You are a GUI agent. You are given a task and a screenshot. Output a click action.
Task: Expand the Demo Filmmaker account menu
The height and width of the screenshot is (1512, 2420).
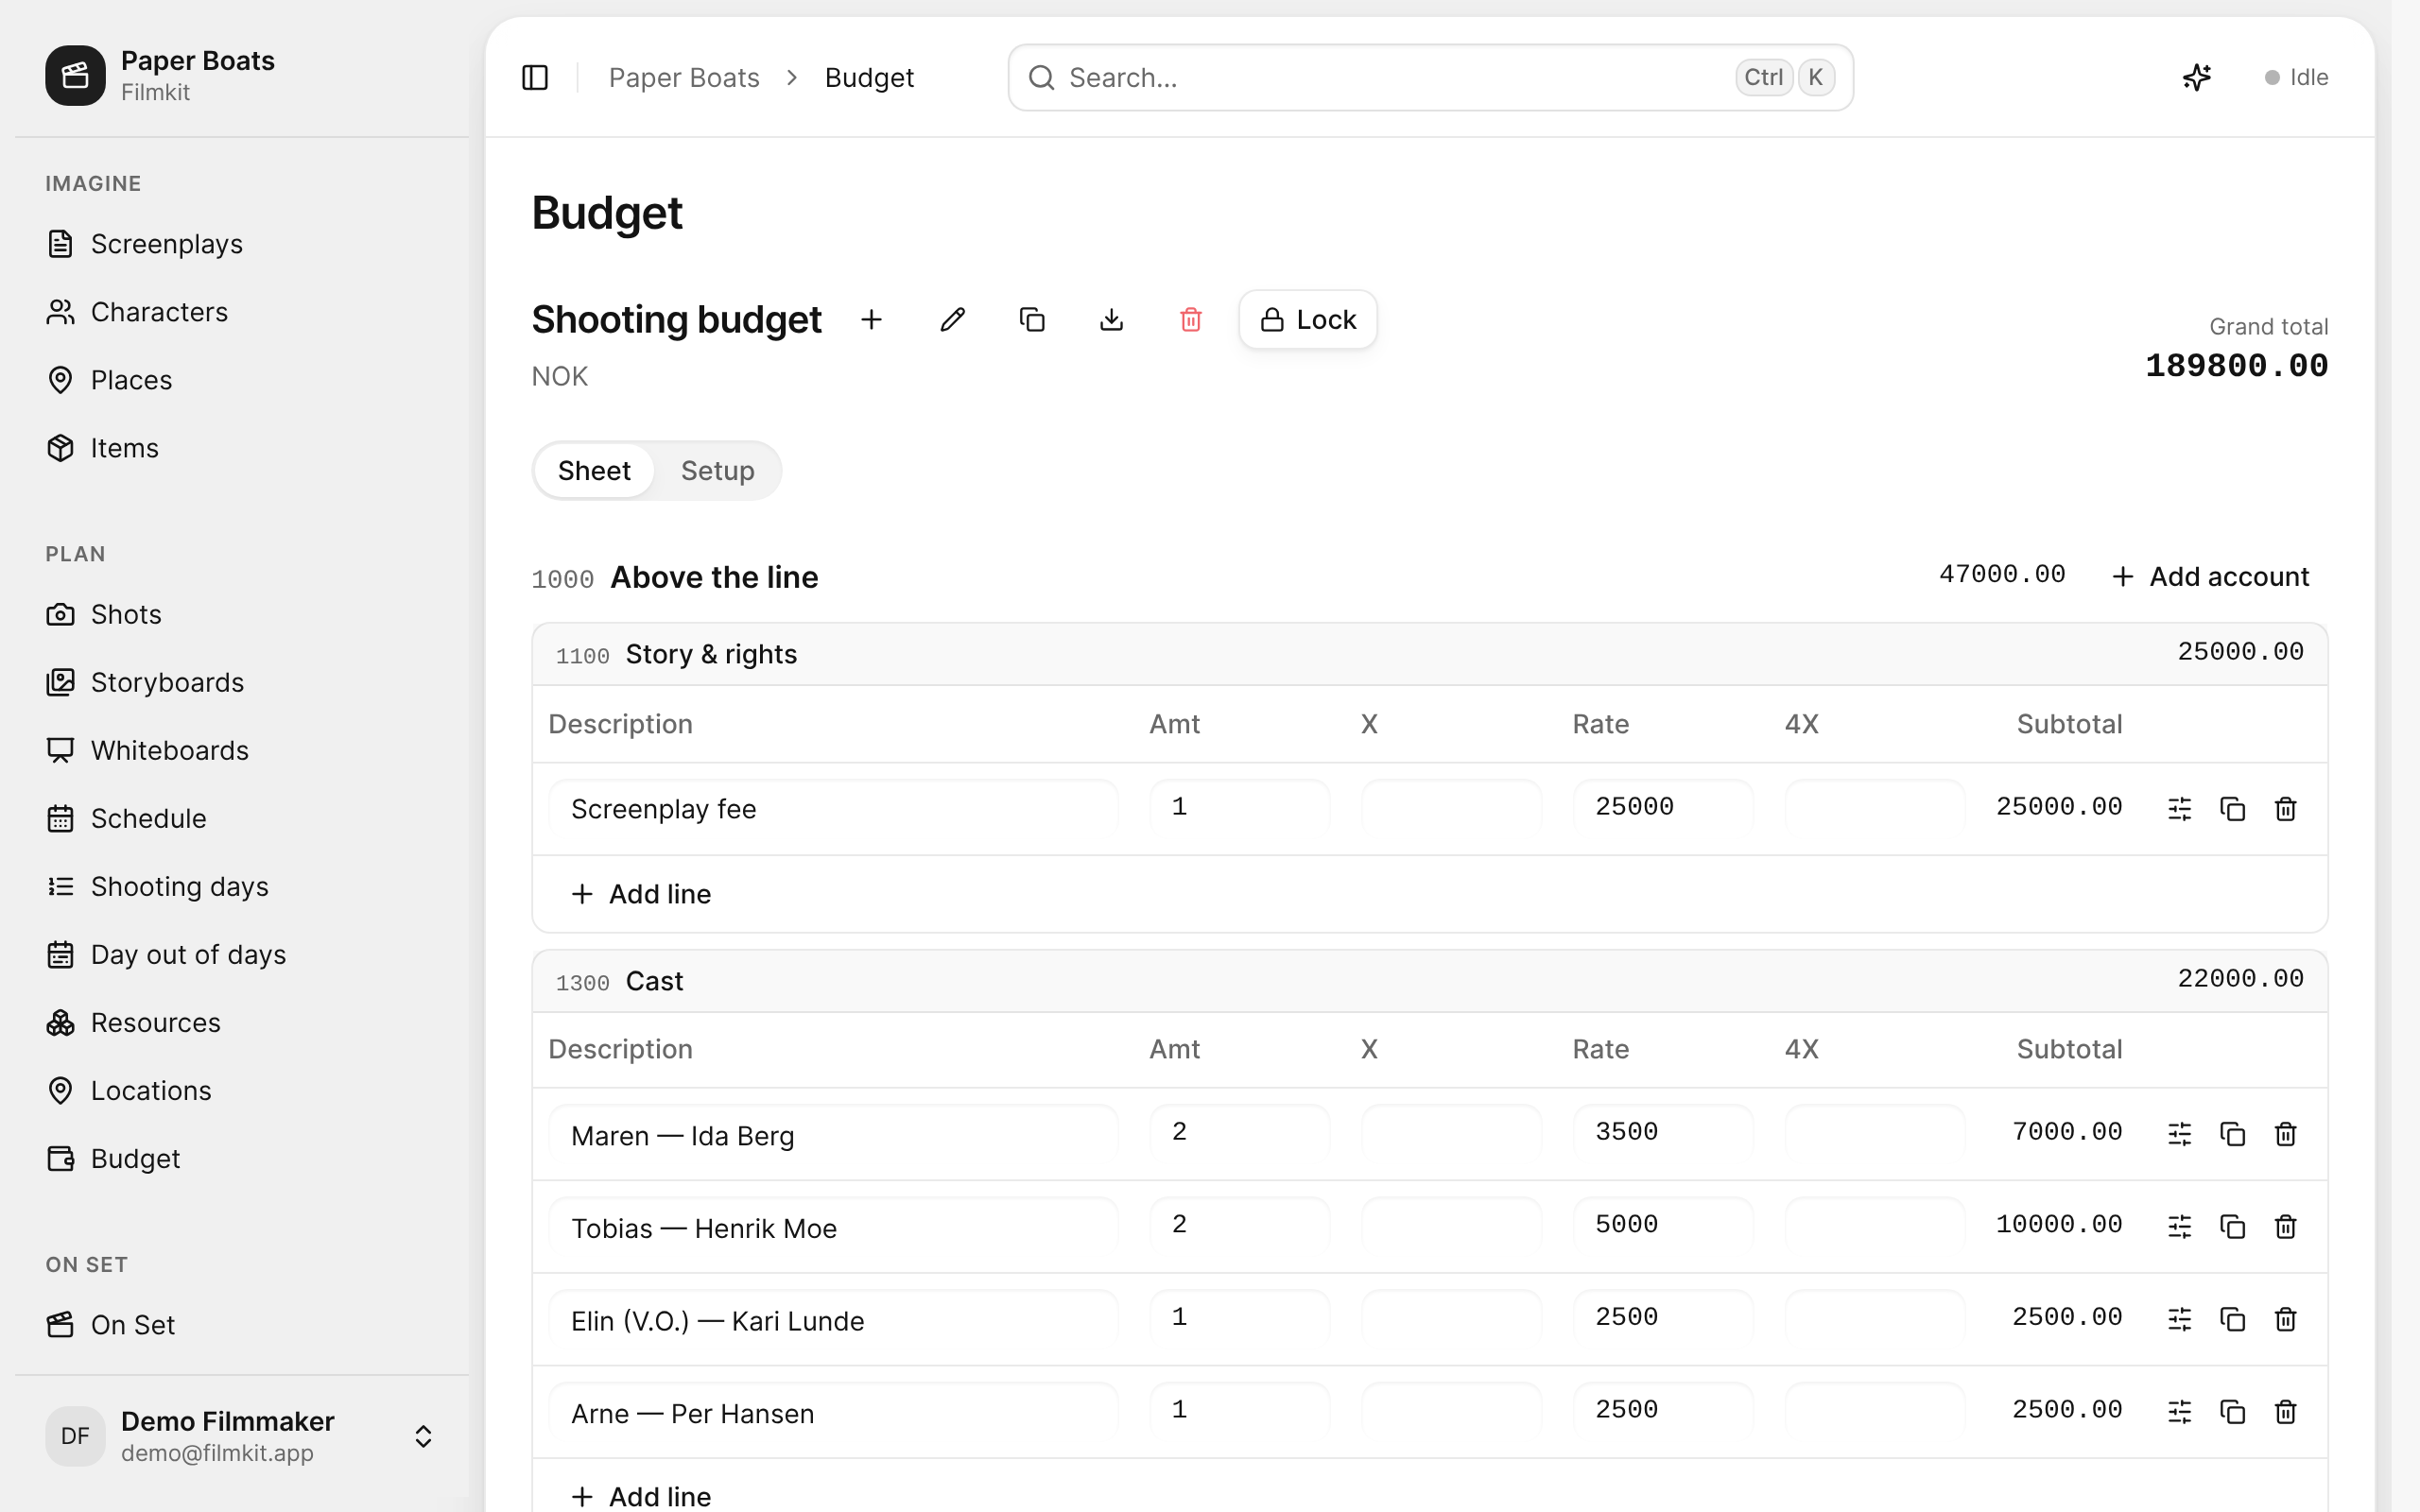pos(242,1436)
